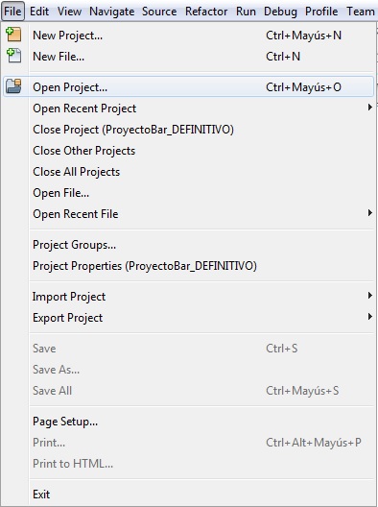
Task: Open the Source menu
Action: [159, 12]
